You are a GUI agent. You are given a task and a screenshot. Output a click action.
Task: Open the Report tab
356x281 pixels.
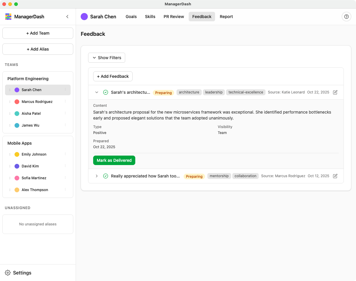point(226,17)
